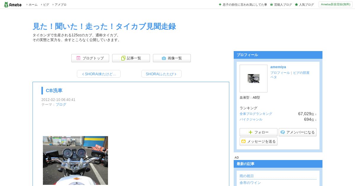Image resolution: width=355 pixels, height=186 pixels.
Task: Click envelope icon on メッセージを送る
Action: [243, 141]
